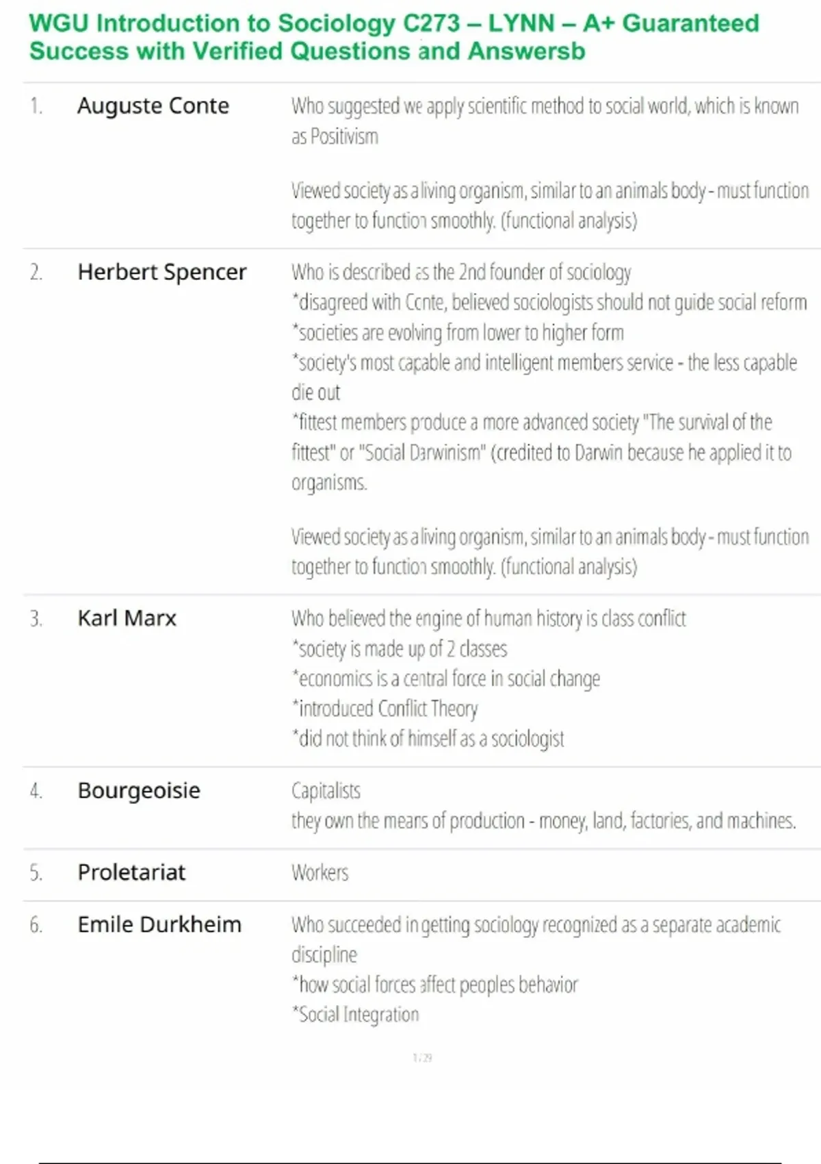Click the page number indicator 1/29
821x1164 pixels.
click(422, 1058)
